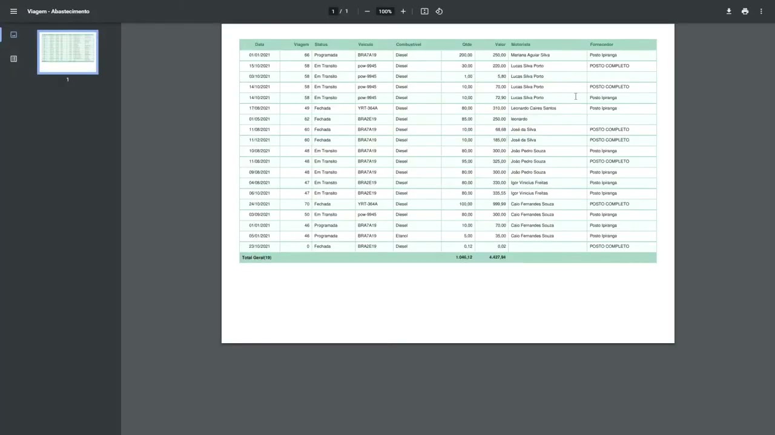Print the Viagem - Abastecimento document
The image size is (775, 435).
tap(745, 11)
